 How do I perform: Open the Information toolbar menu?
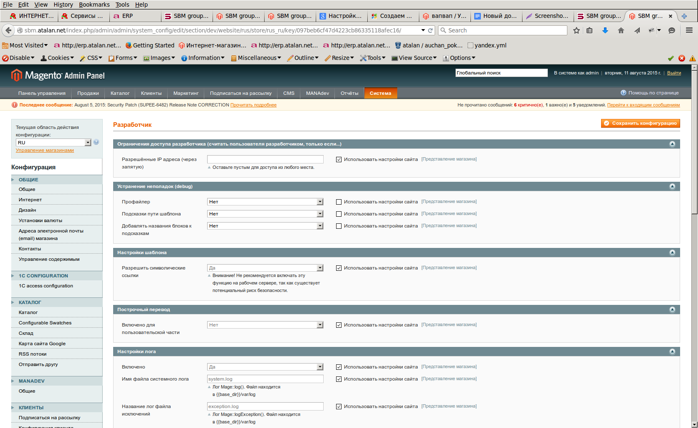pyautogui.click(x=203, y=58)
